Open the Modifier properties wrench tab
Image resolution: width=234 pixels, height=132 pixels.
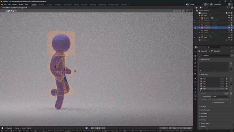click(x=195, y=82)
